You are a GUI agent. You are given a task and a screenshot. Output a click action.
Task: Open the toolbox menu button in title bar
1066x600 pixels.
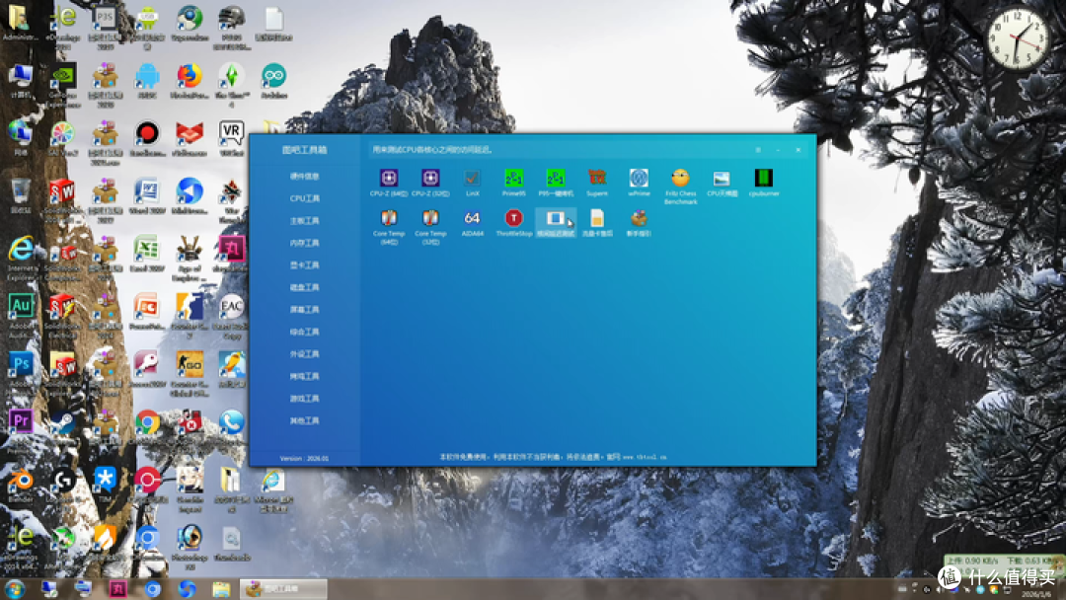(758, 149)
